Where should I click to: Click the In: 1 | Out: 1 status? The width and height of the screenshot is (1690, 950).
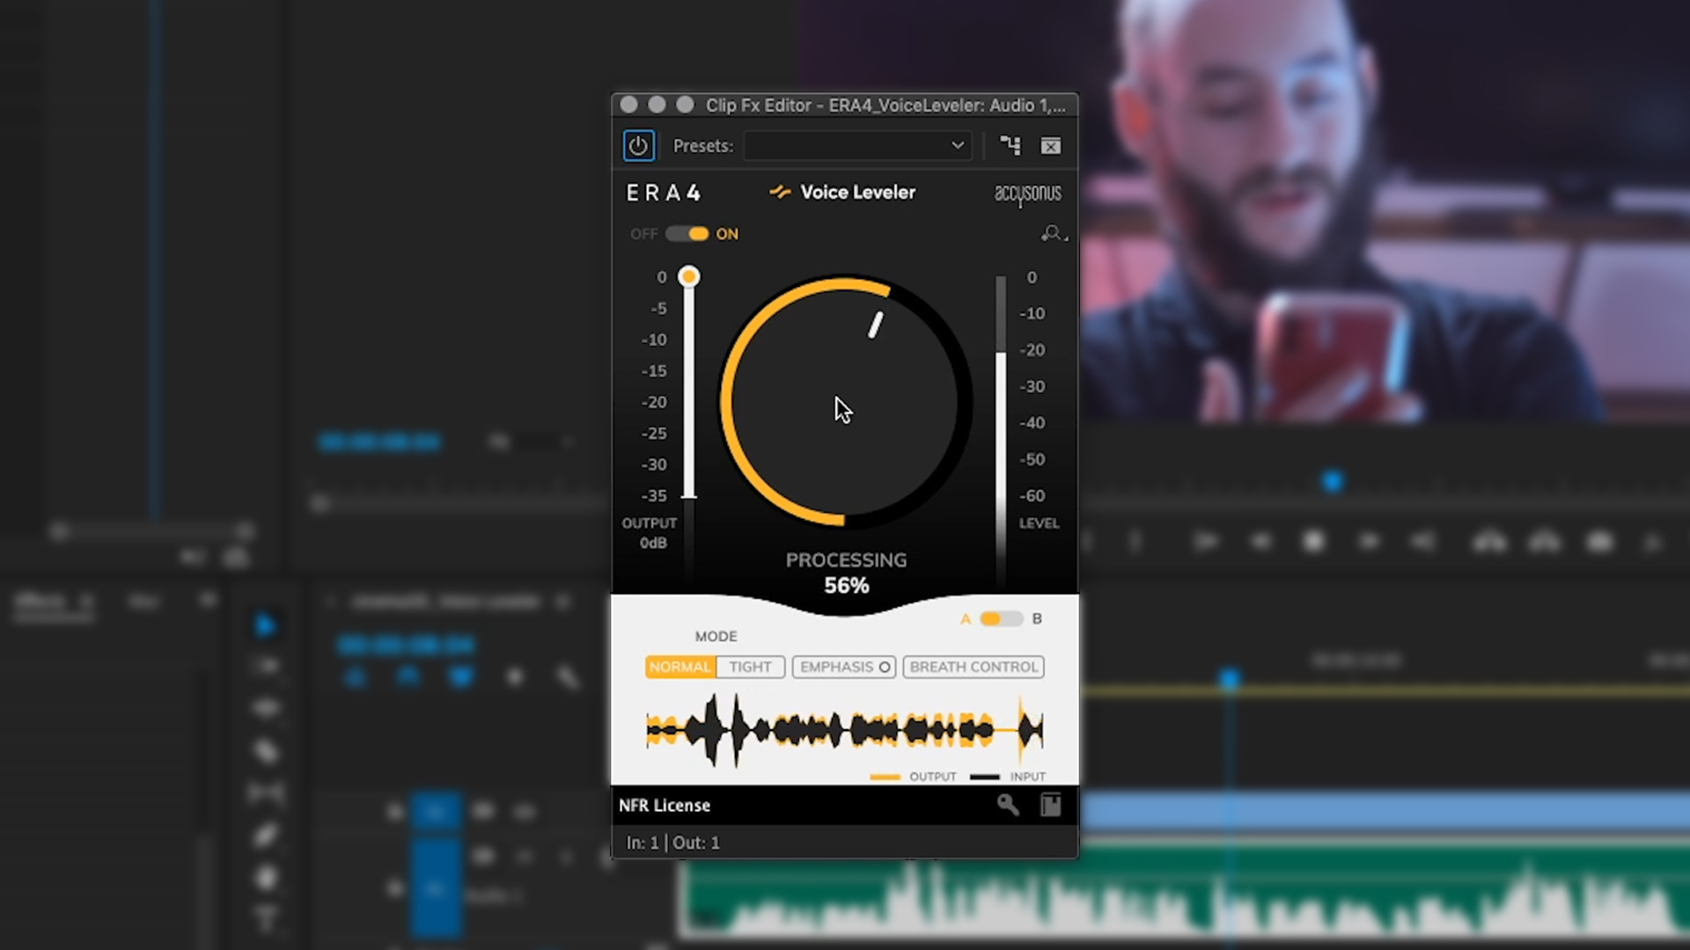pyautogui.click(x=673, y=843)
